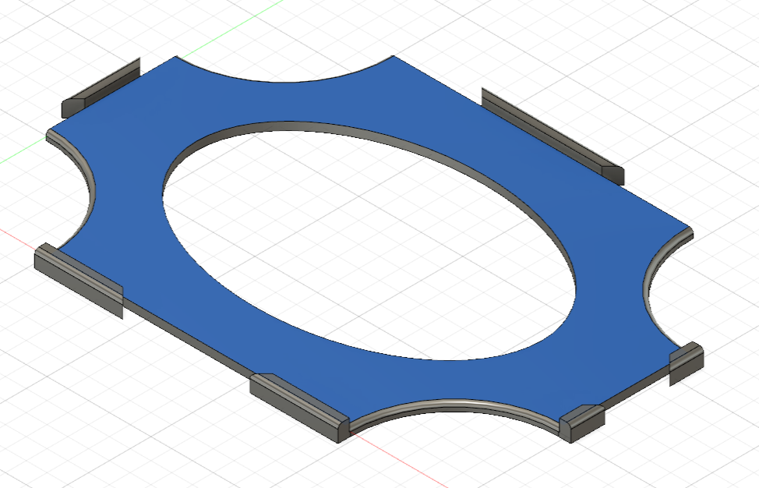Select the dark end face of the upper-right rail

click(616, 176)
